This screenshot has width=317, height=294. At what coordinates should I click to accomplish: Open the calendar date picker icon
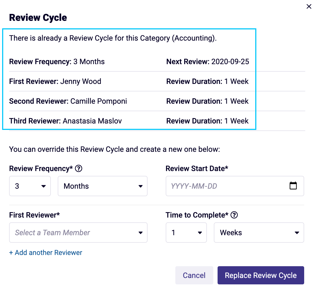[293, 186]
